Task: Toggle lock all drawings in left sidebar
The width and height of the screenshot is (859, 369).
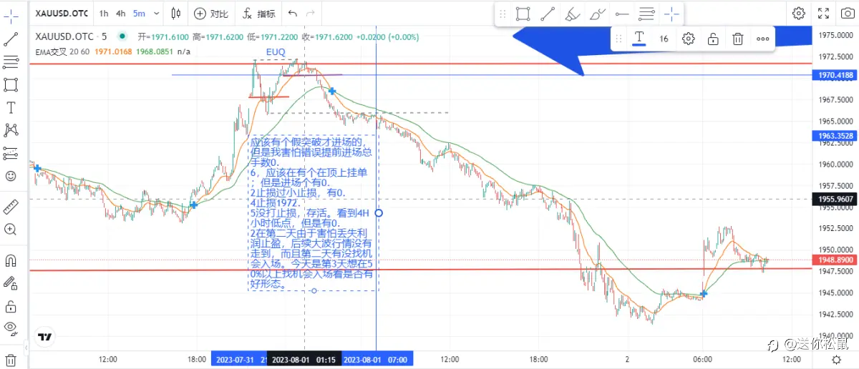Action: tap(11, 306)
